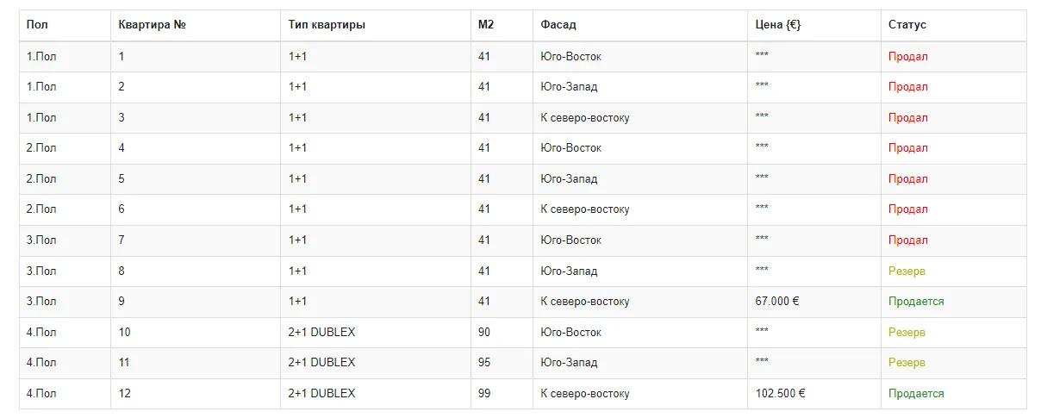Click the Цена {€} column header
Screen dimensions: 1041x418
click(813, 25)
